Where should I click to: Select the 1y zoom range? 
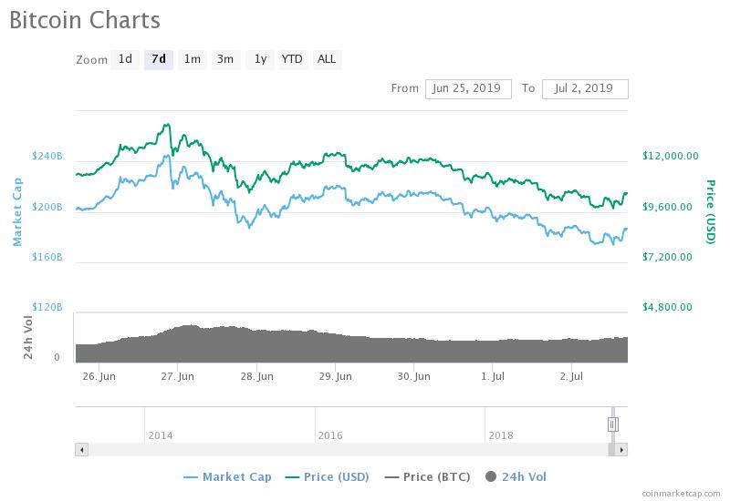pos(260,59)
